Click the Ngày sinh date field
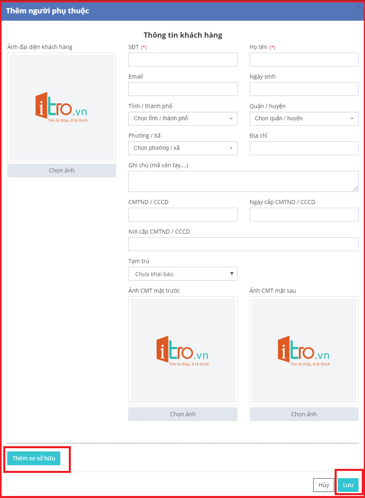This screenshot has width=365, height=498. pyautogui.click(x=304, y=89)
